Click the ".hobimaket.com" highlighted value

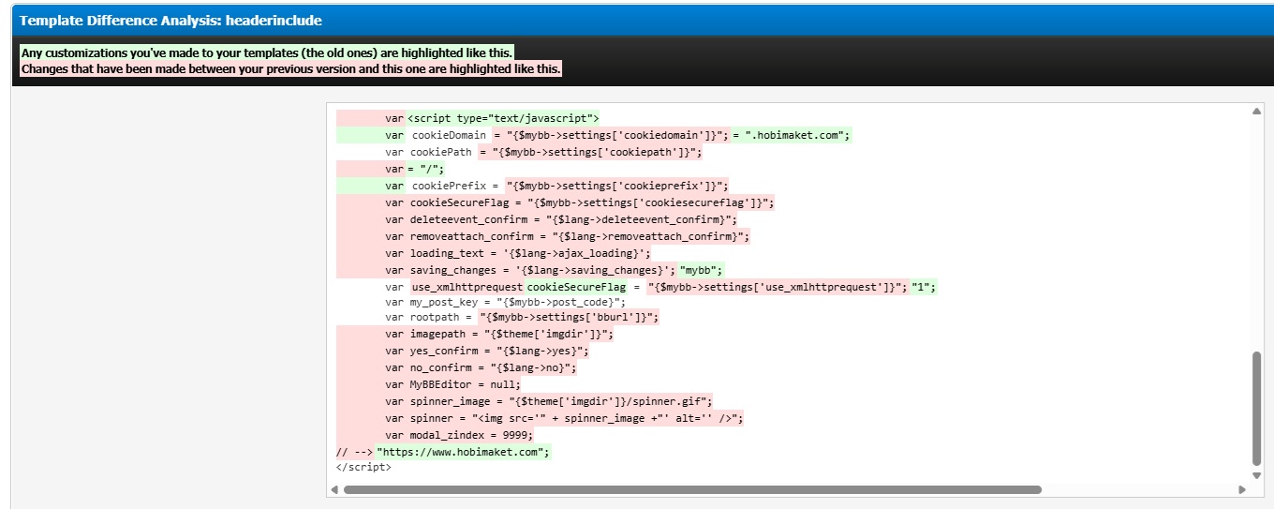[792, 135]
